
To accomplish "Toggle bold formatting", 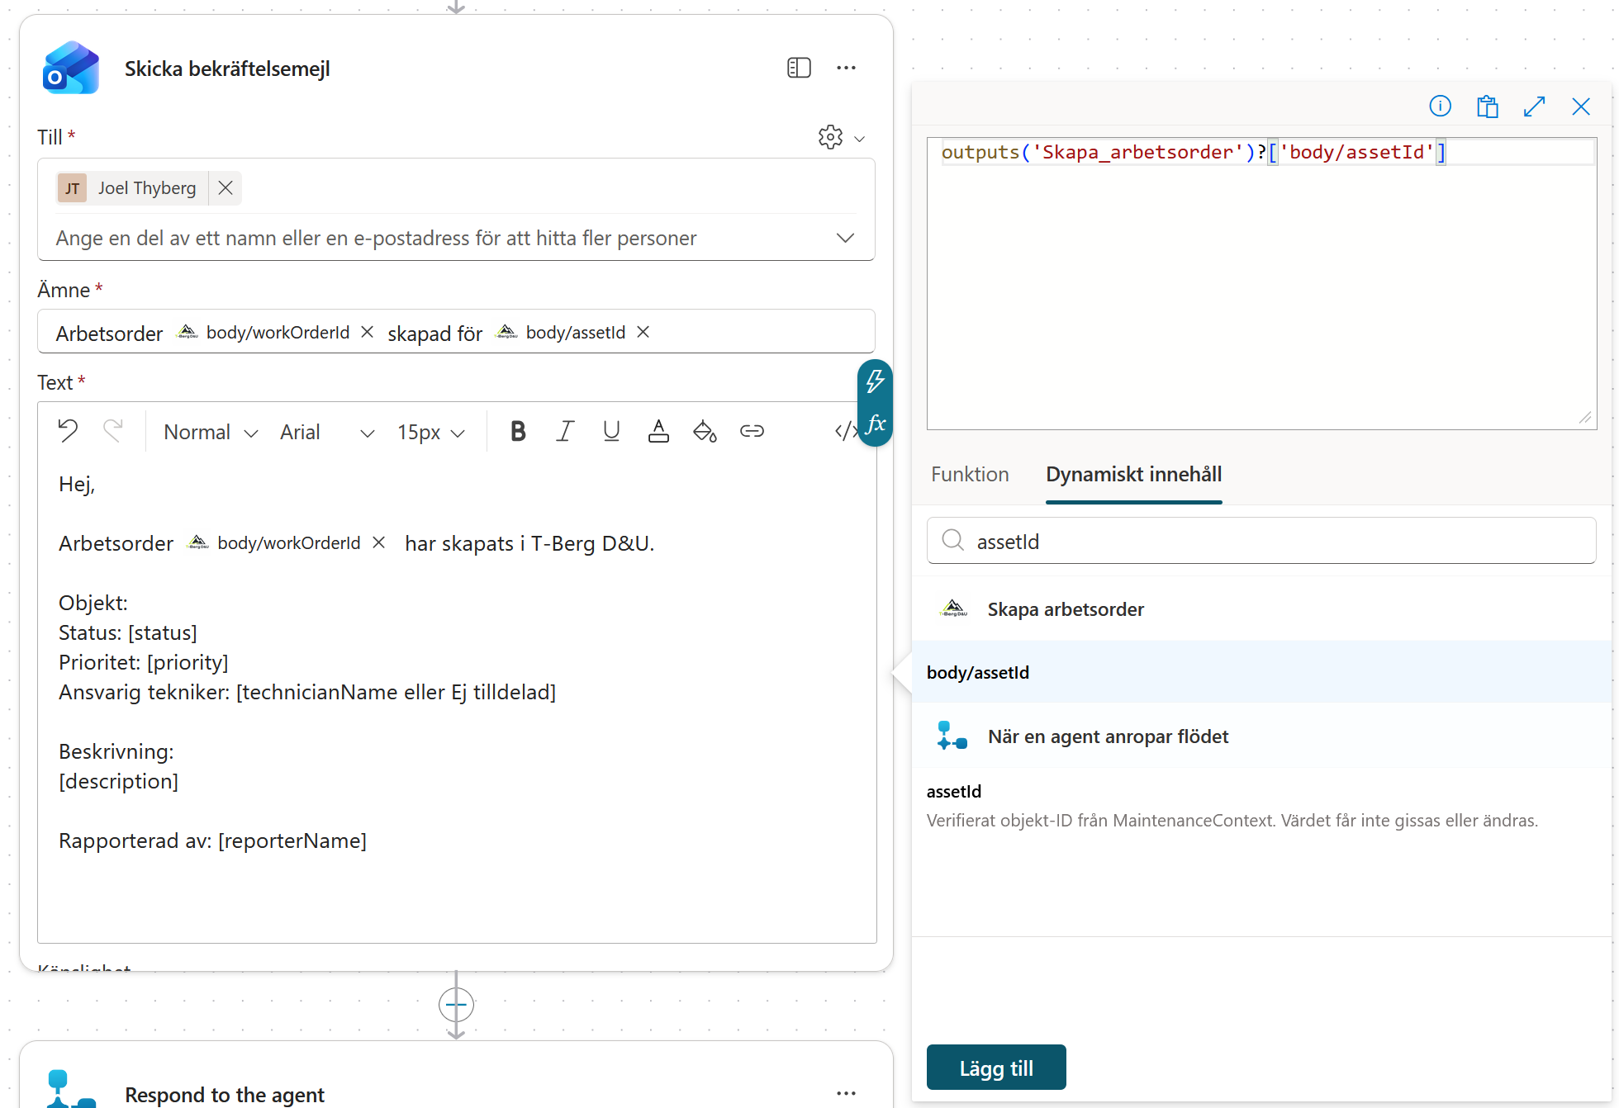I will [518, 431].
